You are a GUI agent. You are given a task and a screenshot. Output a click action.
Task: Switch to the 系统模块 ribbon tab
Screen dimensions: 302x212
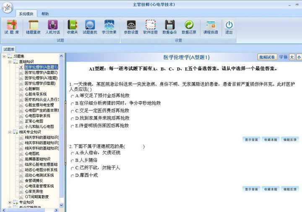pyautogui.click(x=26, y=14)
